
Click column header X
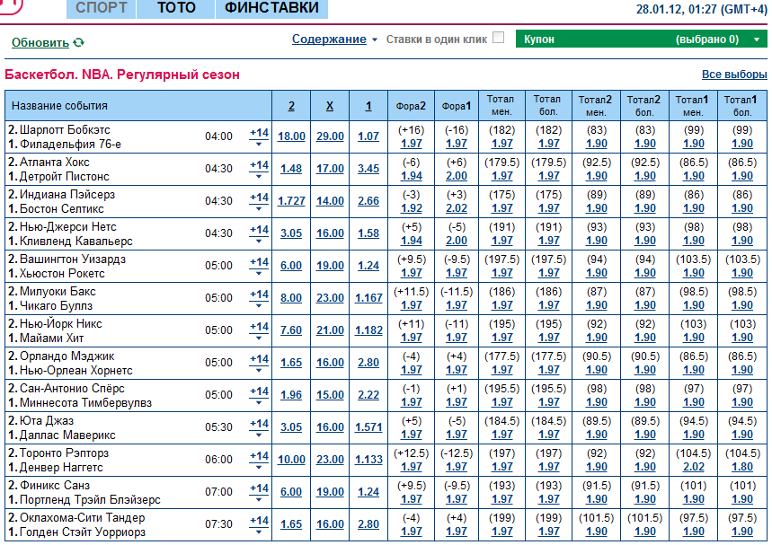[x=329, y=106]
